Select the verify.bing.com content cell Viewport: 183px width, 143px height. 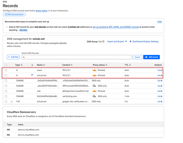[x=70, y=96]
